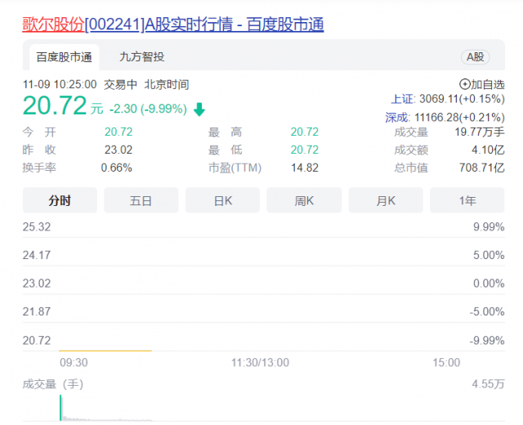523x425 pixels.
Task: Select the 五日 chart view
Action: pos(141,200)
